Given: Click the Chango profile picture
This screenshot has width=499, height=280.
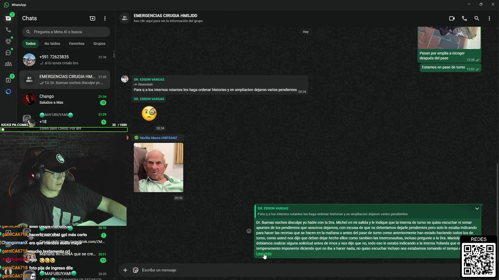Looking at the screenshot, I should (29, 99).
